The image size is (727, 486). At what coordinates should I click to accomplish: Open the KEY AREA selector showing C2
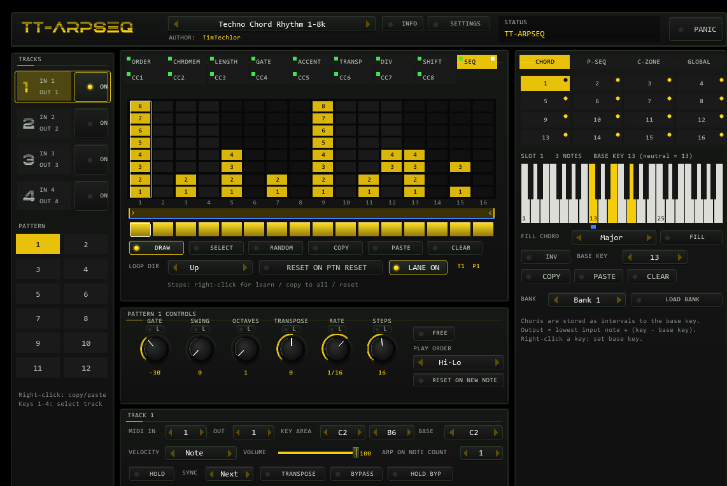click(342, 432)
